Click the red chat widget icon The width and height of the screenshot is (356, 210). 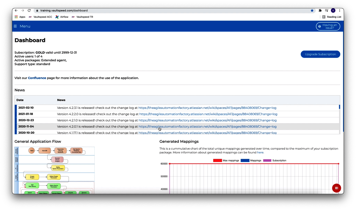[x=336, y=188]
